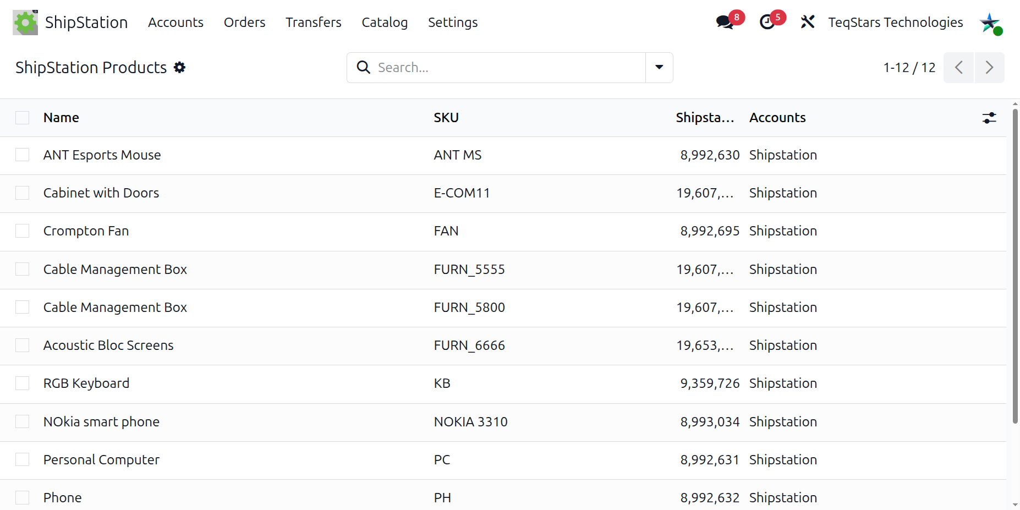Click the vertical list scrollbar
Viewport: 1020px width, 510px height.
1015,266
